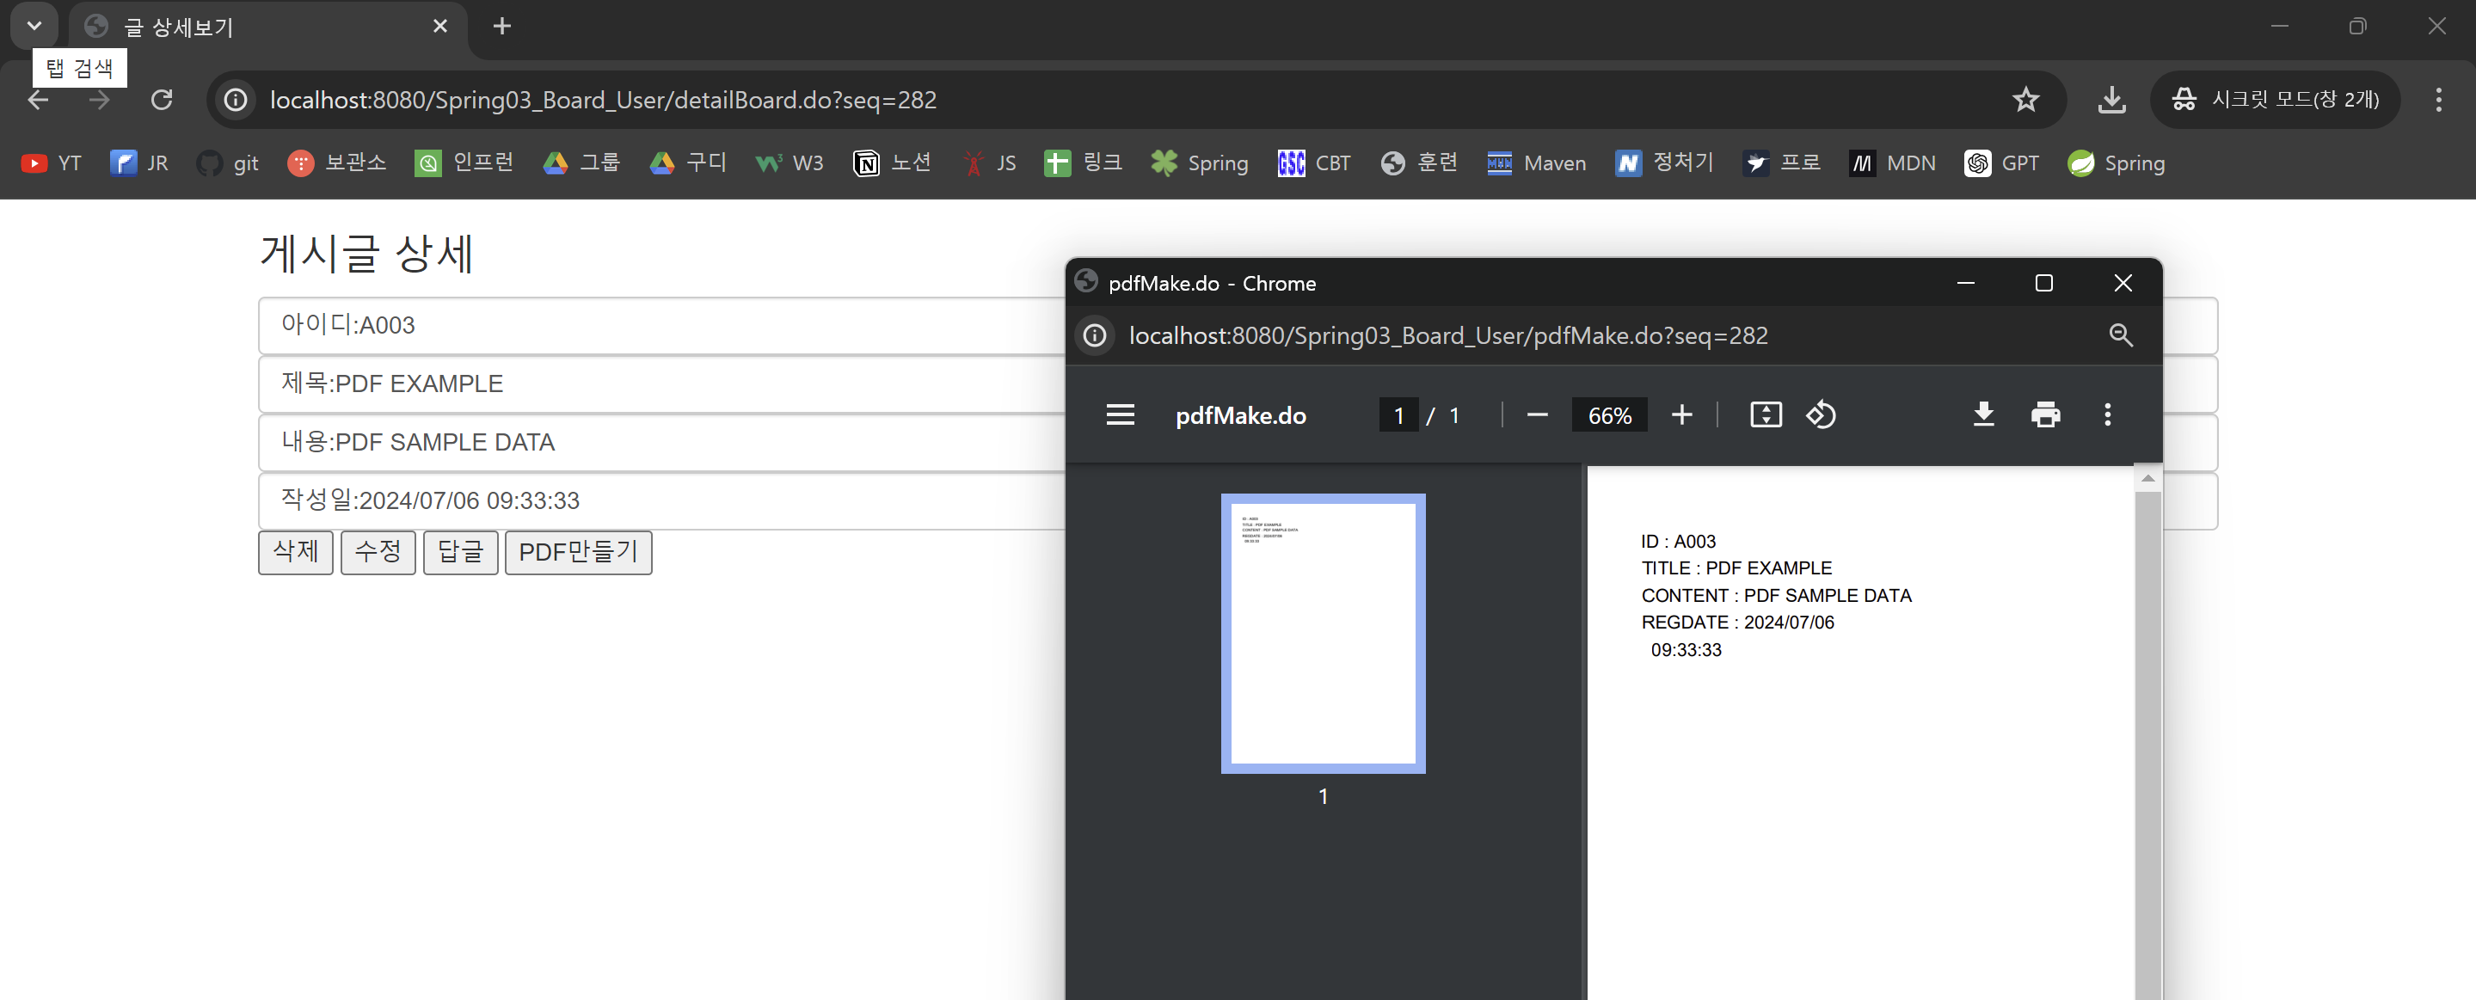This screenshot has height=1000, width=2476.
Task: Switch to the 글 상세보기 tab
Action: 267,26
